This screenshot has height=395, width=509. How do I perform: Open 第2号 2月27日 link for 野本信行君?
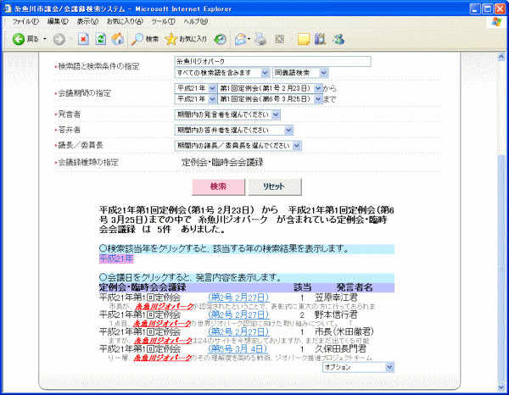coord(238,314)
